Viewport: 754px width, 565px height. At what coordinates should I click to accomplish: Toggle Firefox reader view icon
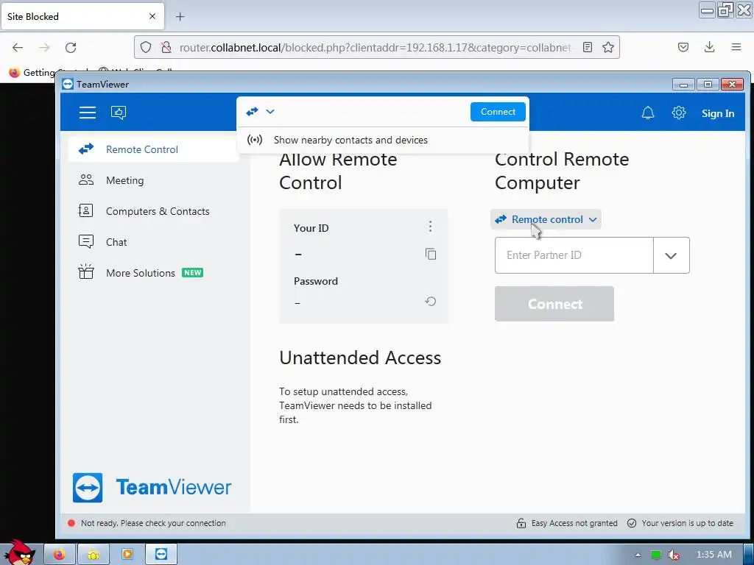click(x=587, y=47)
